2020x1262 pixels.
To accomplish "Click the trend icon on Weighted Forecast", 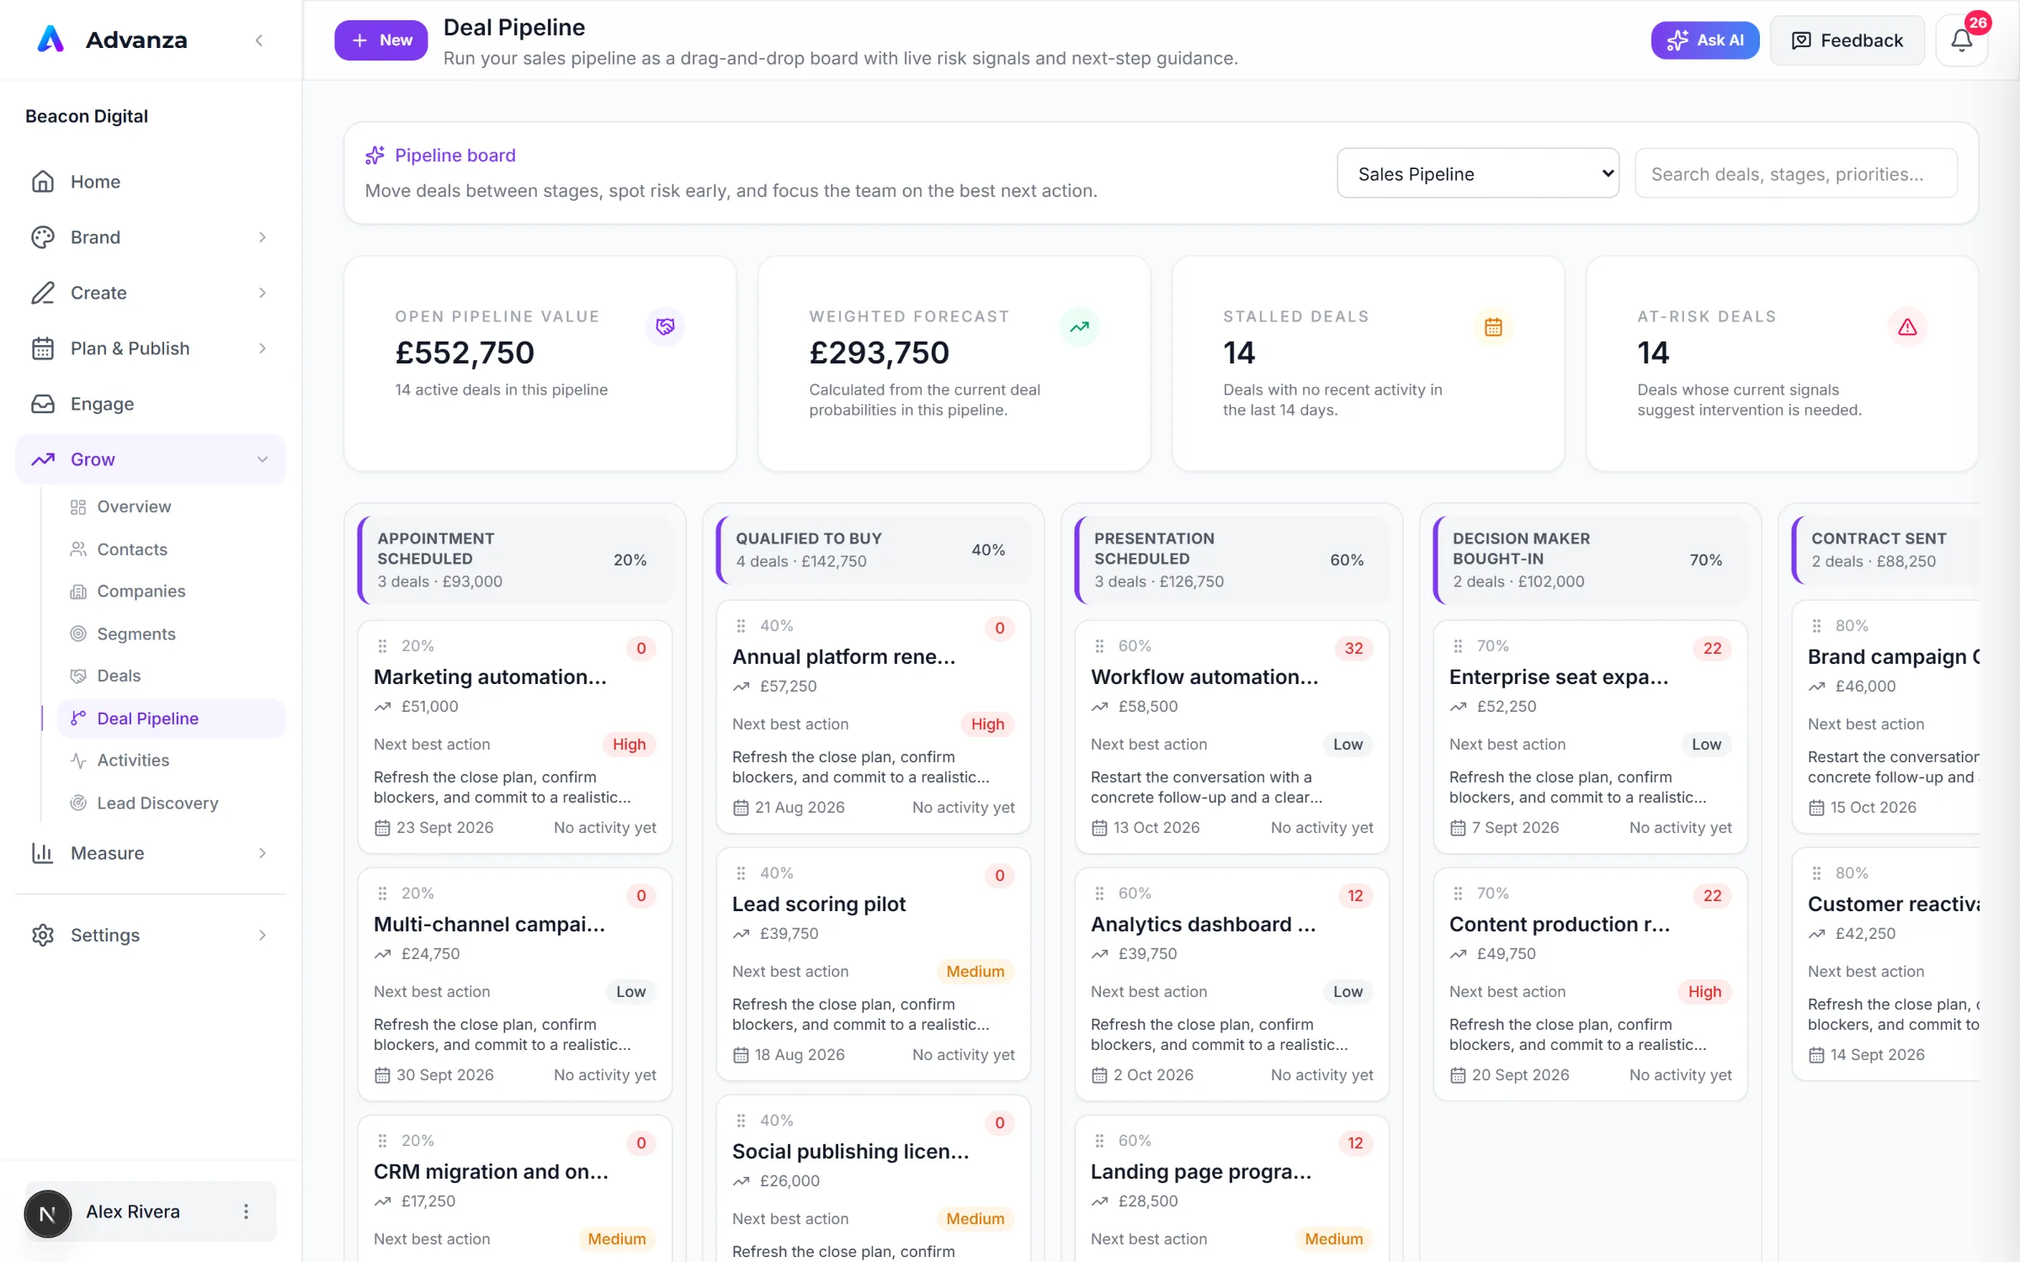I will tap(1079, 326).
